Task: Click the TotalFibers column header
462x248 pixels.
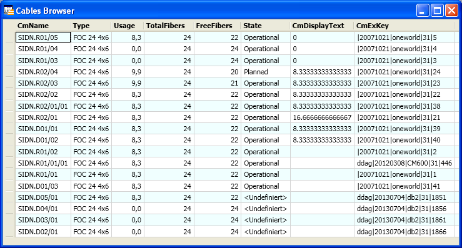Action: [169, 26]
